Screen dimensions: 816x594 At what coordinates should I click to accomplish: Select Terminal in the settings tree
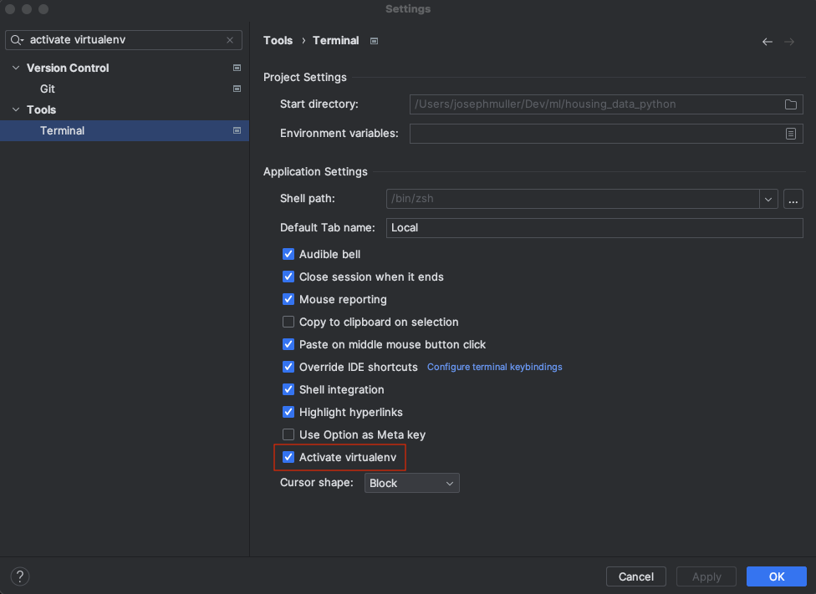[63, 130]
